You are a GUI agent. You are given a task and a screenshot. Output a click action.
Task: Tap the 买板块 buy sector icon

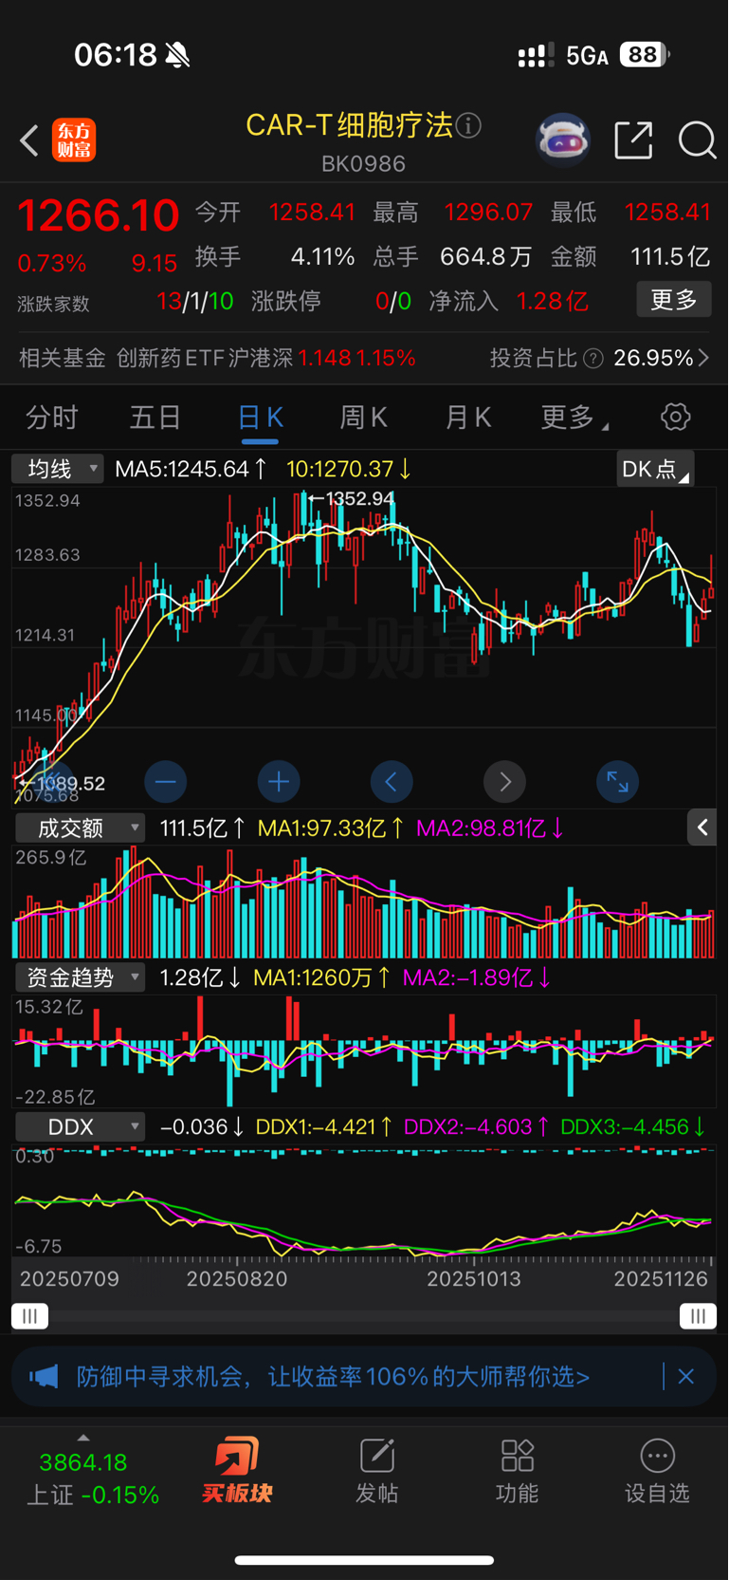pyautogui.click(x=237, y=1470)
